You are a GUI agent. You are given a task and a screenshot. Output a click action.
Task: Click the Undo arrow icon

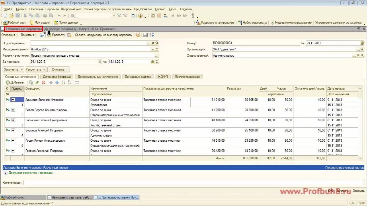(x=59, y=16)
